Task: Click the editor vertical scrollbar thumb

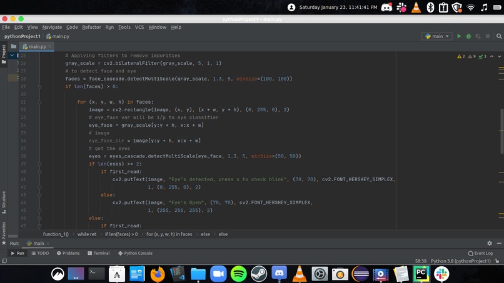Action: [x=501, y=130]
